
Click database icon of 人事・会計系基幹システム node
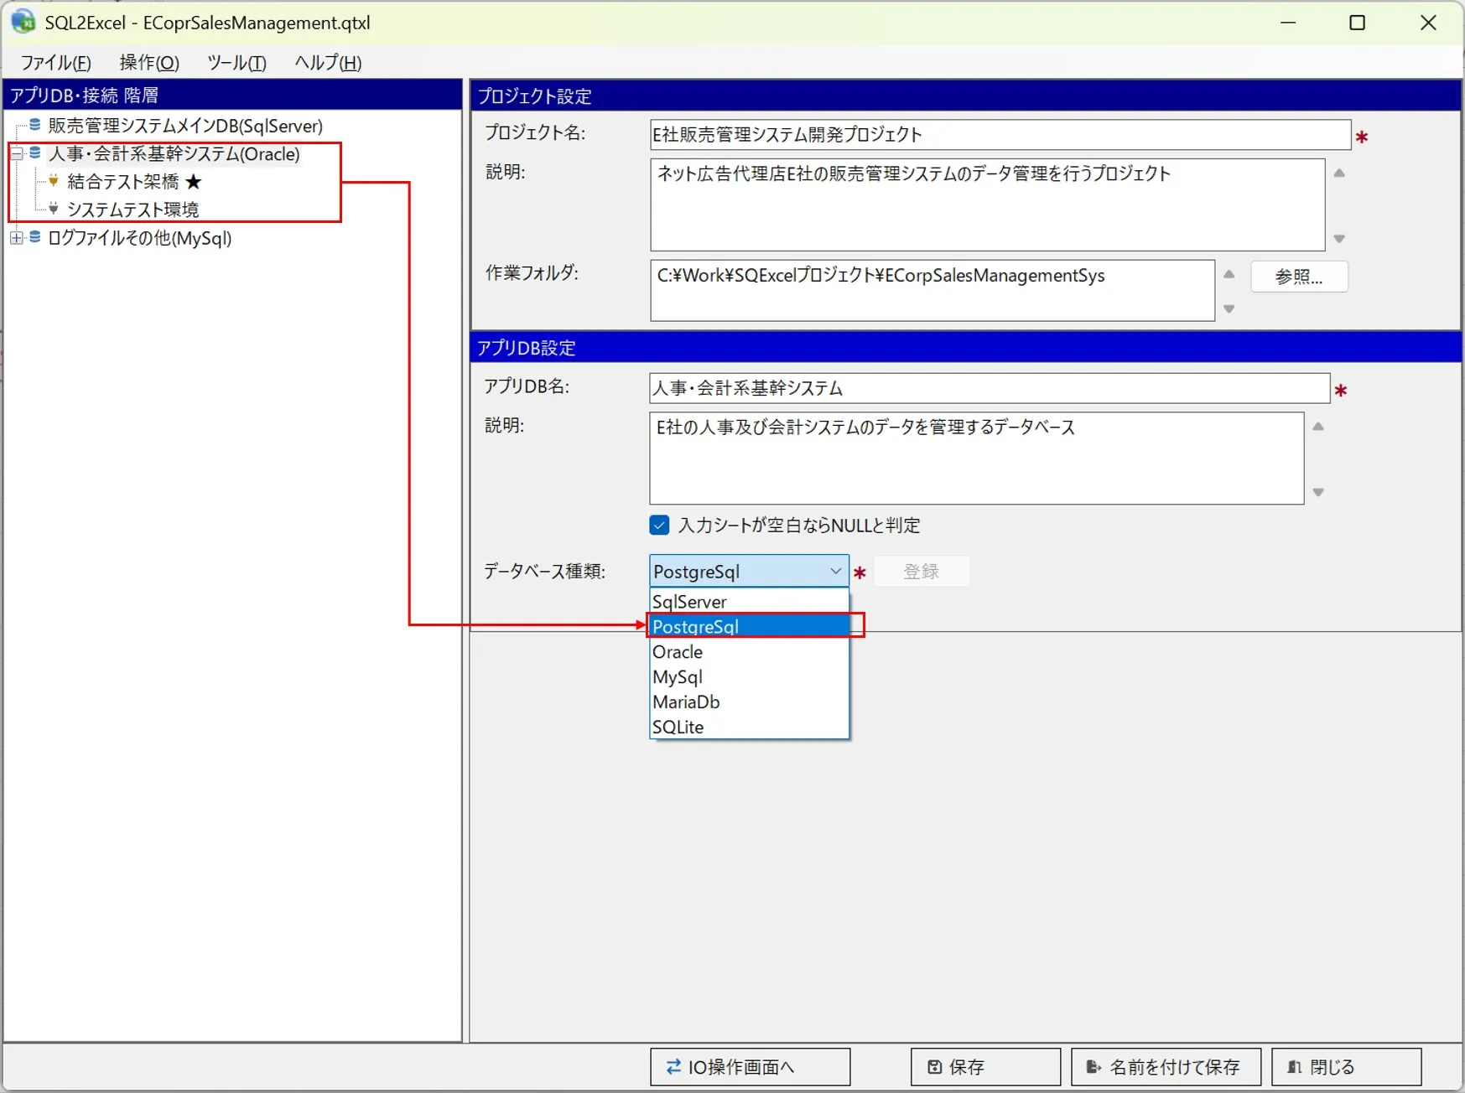(35, 153)
